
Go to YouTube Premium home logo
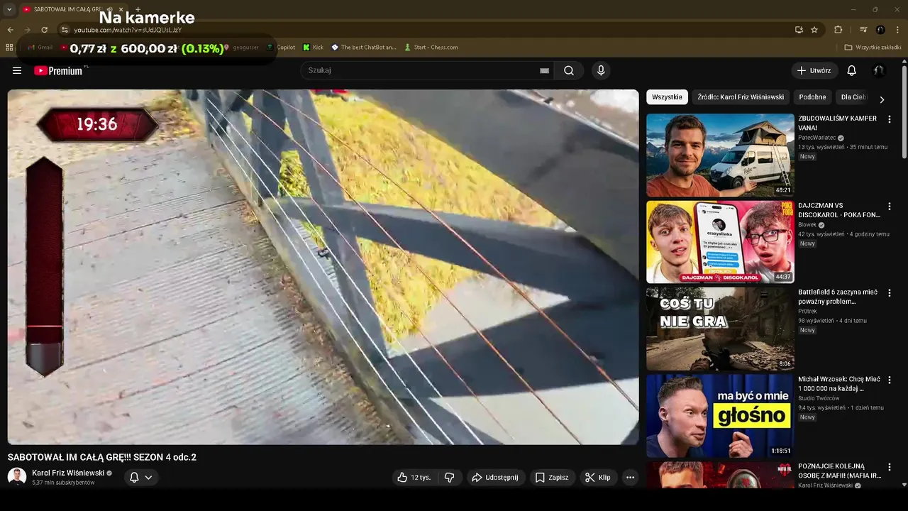58,70
